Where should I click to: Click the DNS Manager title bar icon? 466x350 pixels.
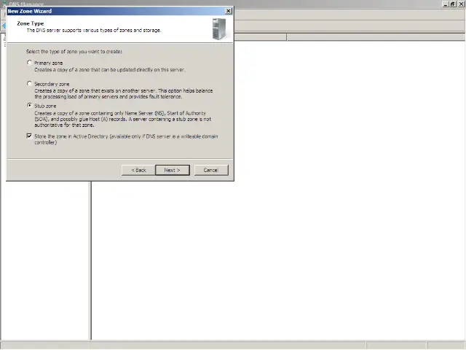point(4,3)
